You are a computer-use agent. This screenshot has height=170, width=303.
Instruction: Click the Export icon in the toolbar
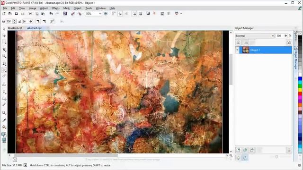(x=80, y=14)
